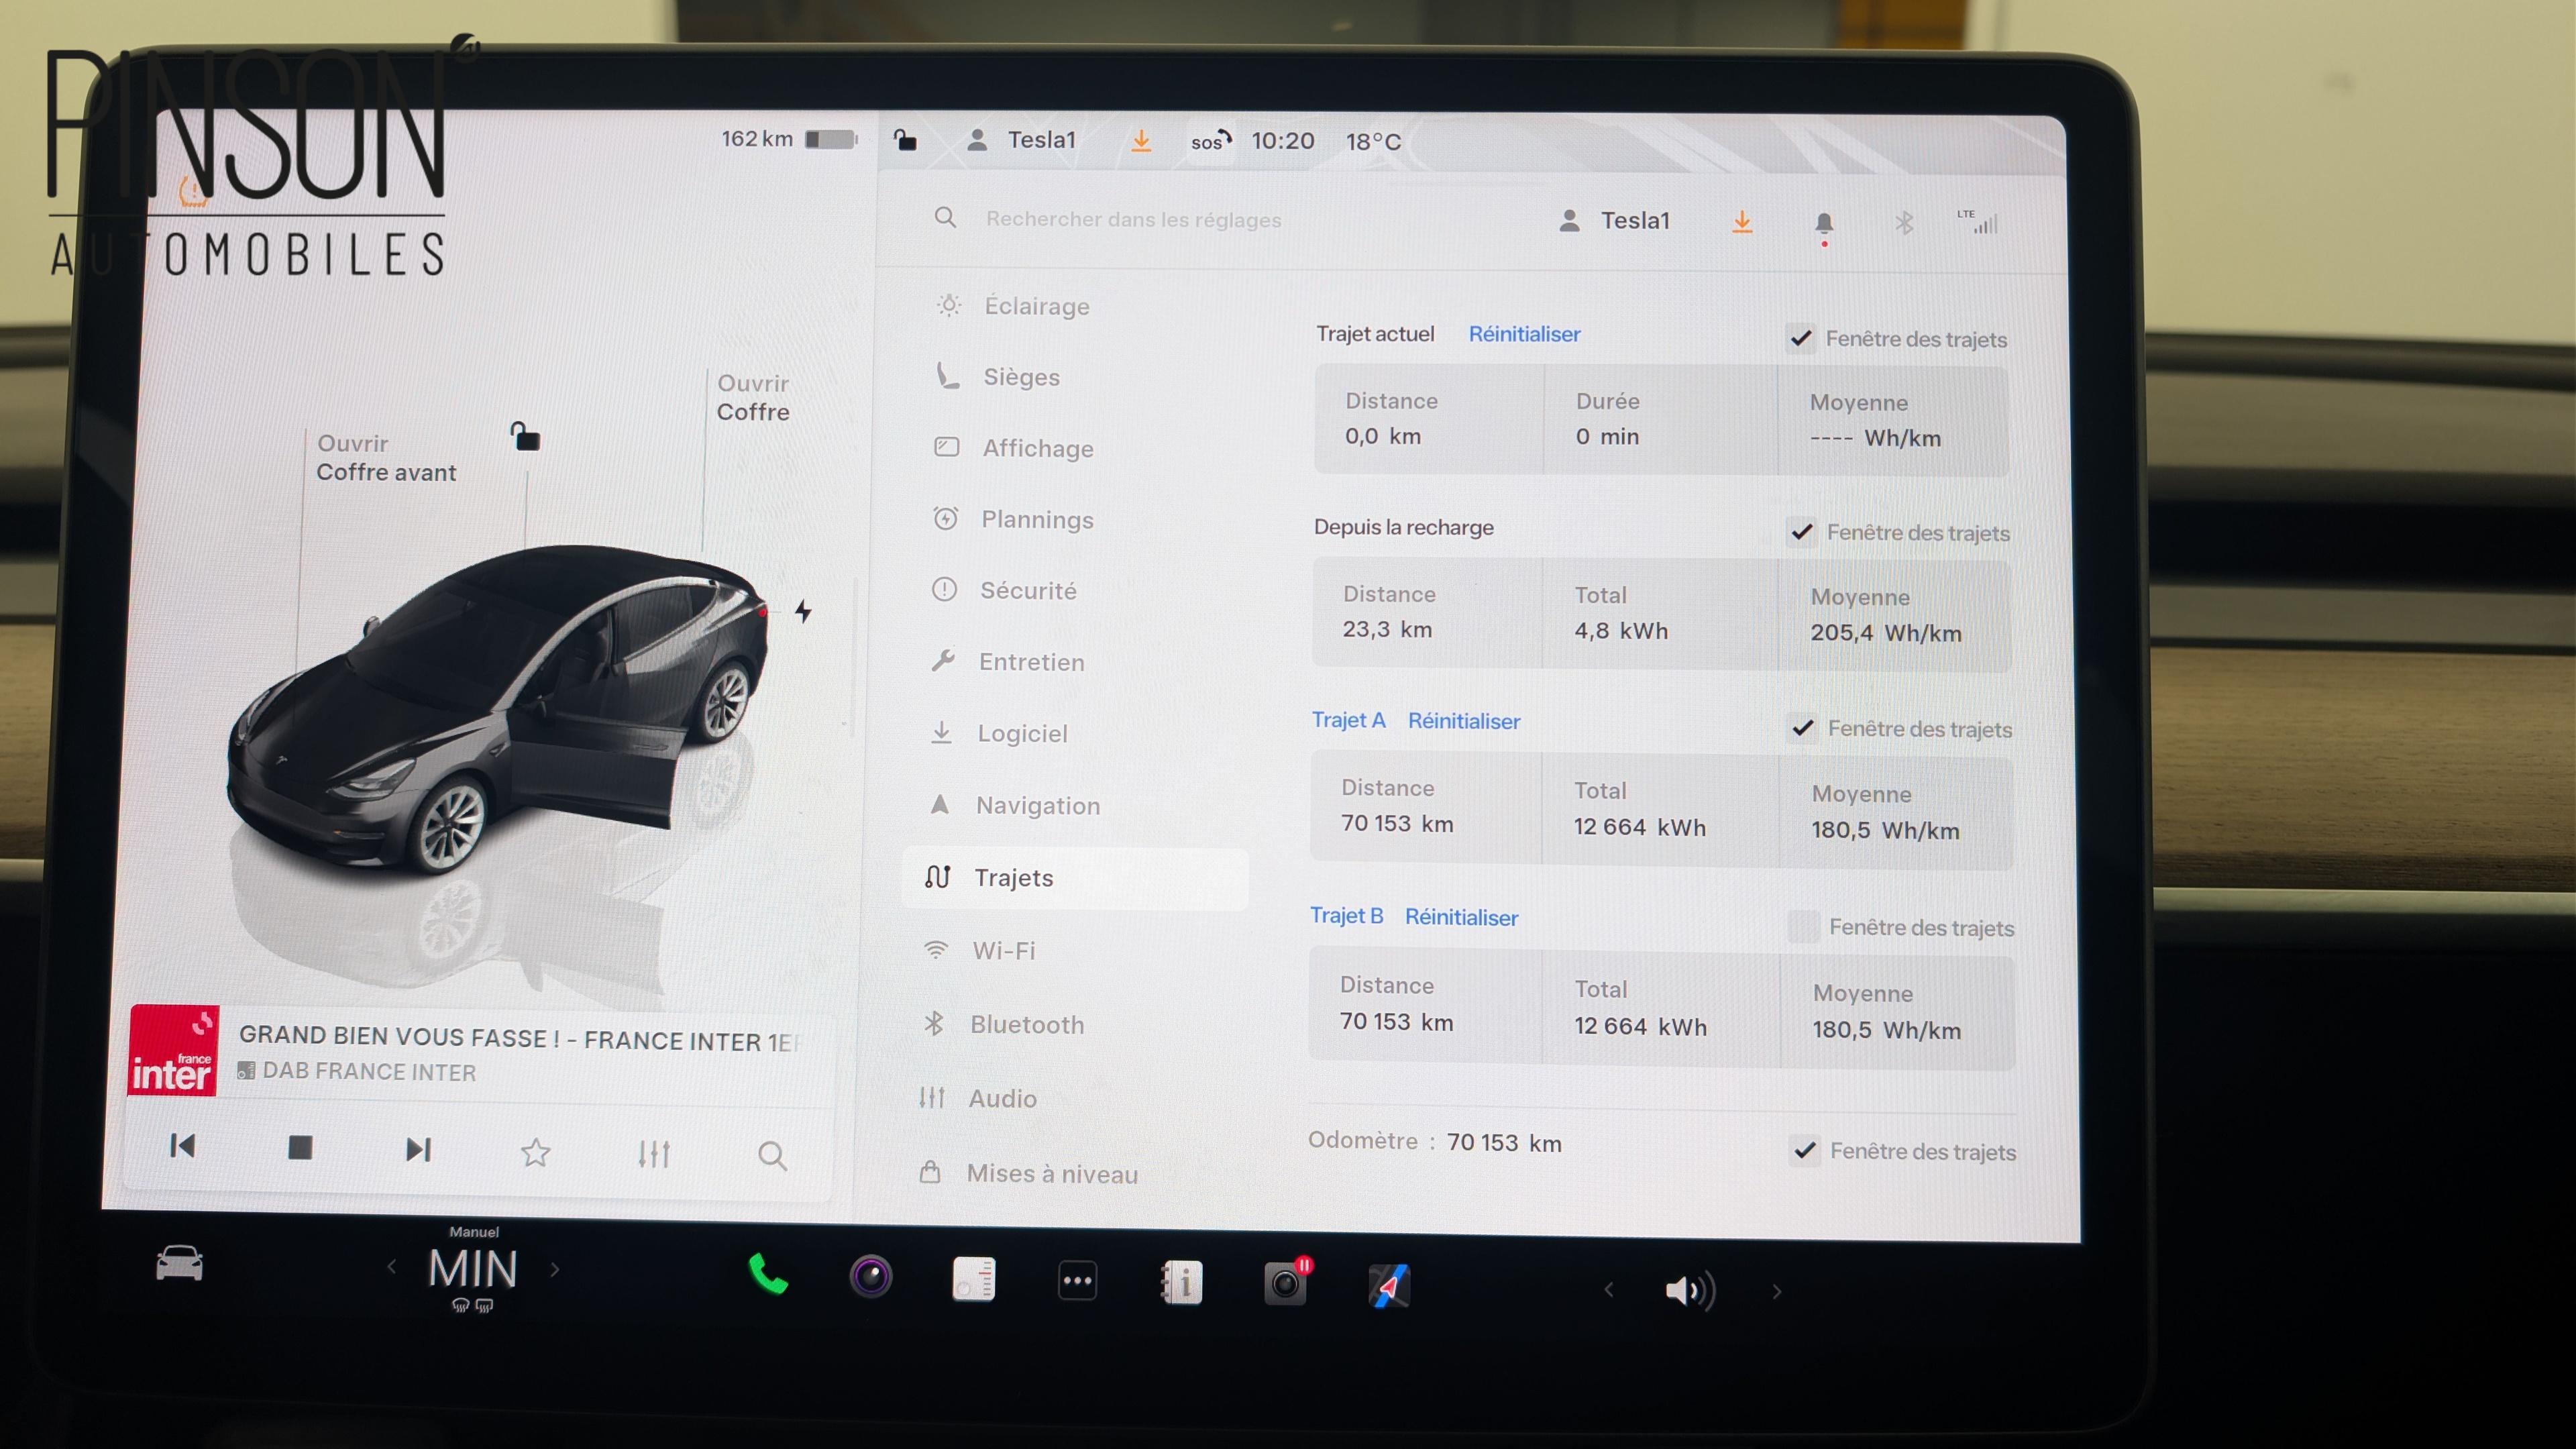Add station to favorites with star icon
Viewport: 2576px width, 1449px height.
(x=536, y=1153)
